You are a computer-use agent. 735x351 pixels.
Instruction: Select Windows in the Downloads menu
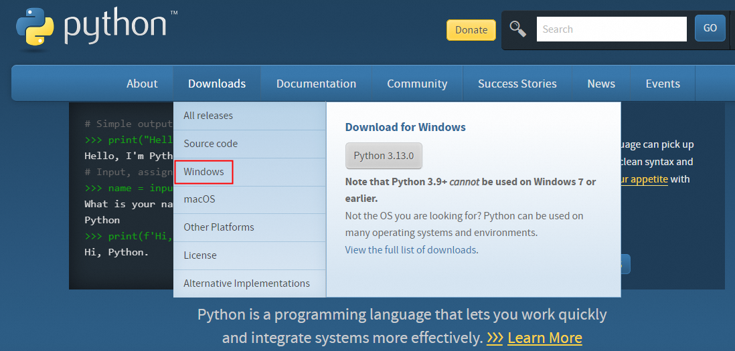204,172
